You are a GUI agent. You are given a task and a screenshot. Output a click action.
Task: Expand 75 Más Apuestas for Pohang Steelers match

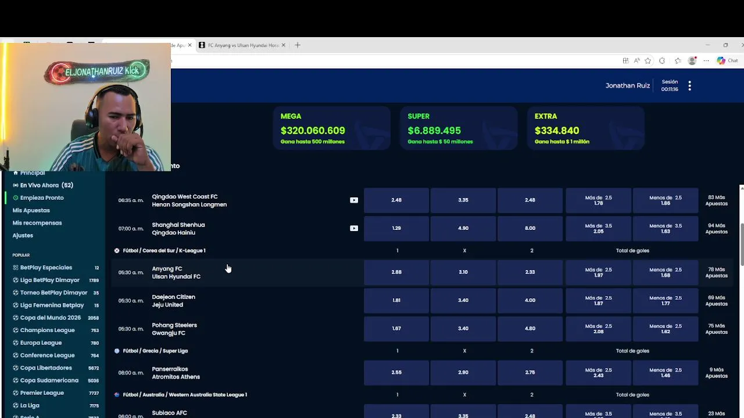click(x=716, y=329)
